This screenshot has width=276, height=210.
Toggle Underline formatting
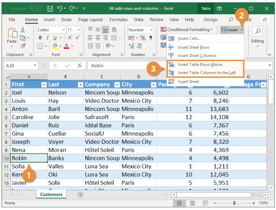55,38
